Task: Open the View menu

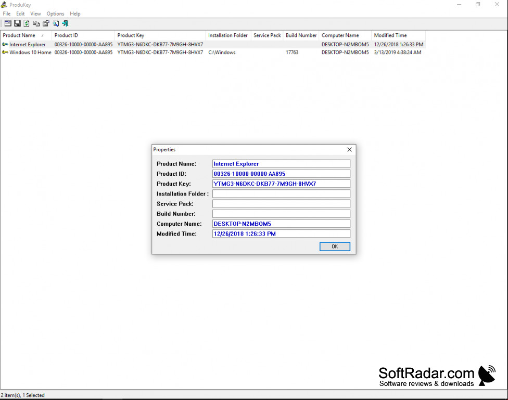Action: point(35,14)
